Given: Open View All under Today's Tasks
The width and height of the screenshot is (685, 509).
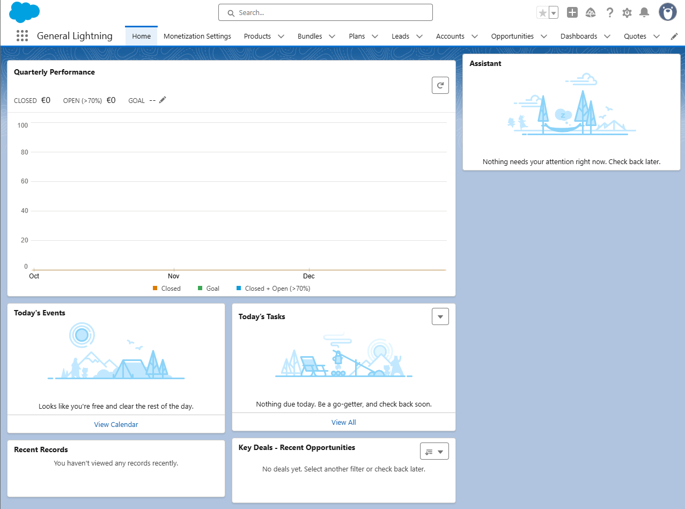Looking at the screenshot, I should click(x=343, y=422).
